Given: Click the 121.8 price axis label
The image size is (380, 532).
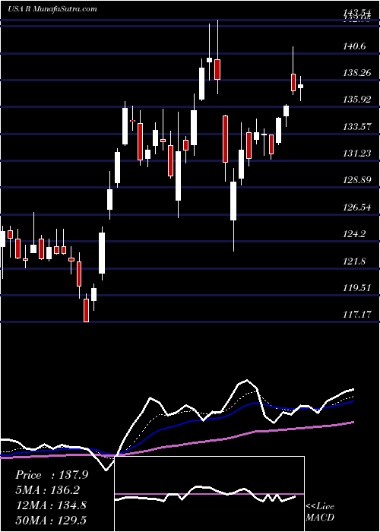Looking at the screenshot, I should tap(355, 261).
